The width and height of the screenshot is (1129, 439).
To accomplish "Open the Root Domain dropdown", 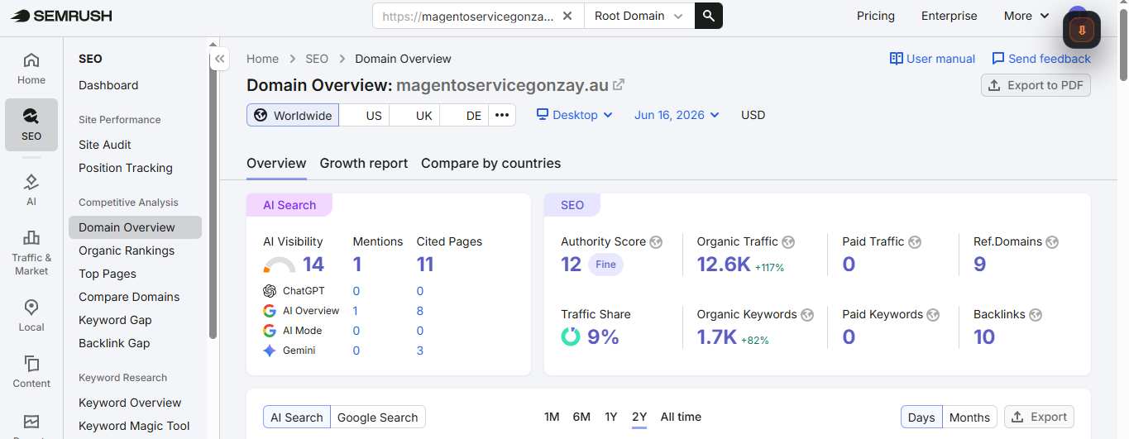I will [x=639, y=16].
